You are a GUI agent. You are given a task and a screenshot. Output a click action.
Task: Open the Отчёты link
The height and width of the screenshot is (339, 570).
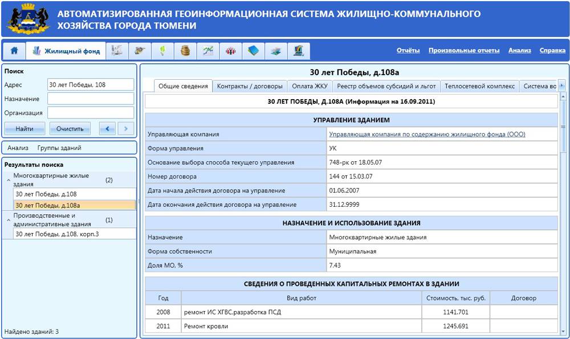tap(408, 51)
